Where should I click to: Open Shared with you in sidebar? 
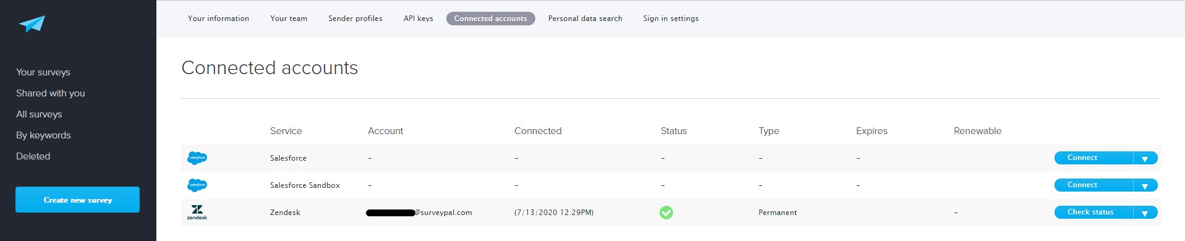[x=51, y=93]
